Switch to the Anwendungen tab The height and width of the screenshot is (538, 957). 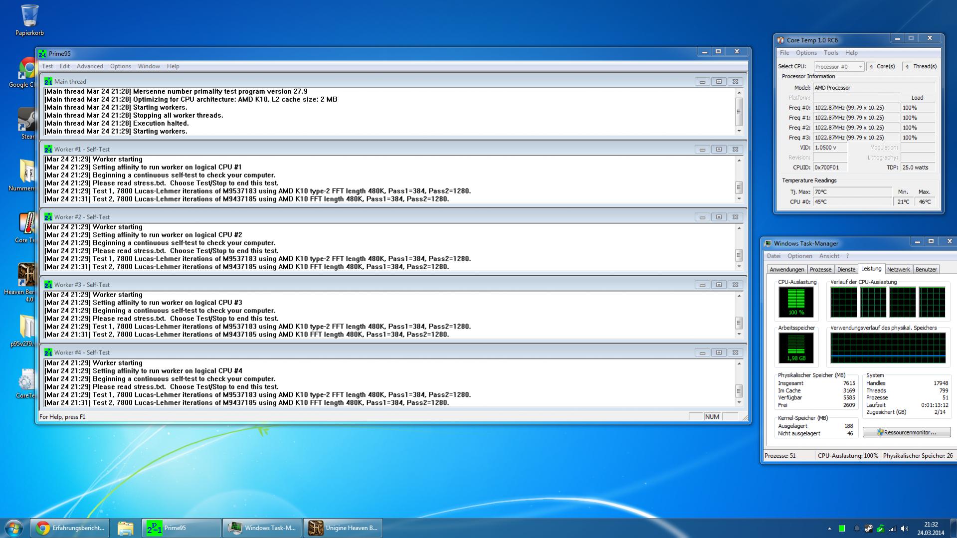(x=787, y=269)
